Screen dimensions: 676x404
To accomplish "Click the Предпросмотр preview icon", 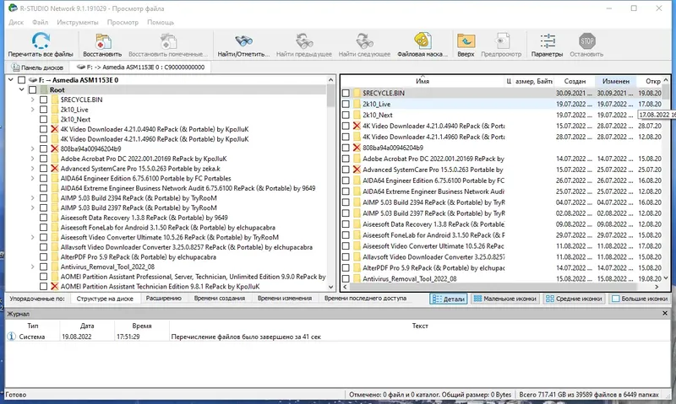I will (x=501, y=41).
